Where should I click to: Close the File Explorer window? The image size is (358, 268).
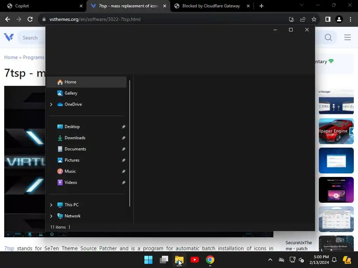(x=307, y=30)
